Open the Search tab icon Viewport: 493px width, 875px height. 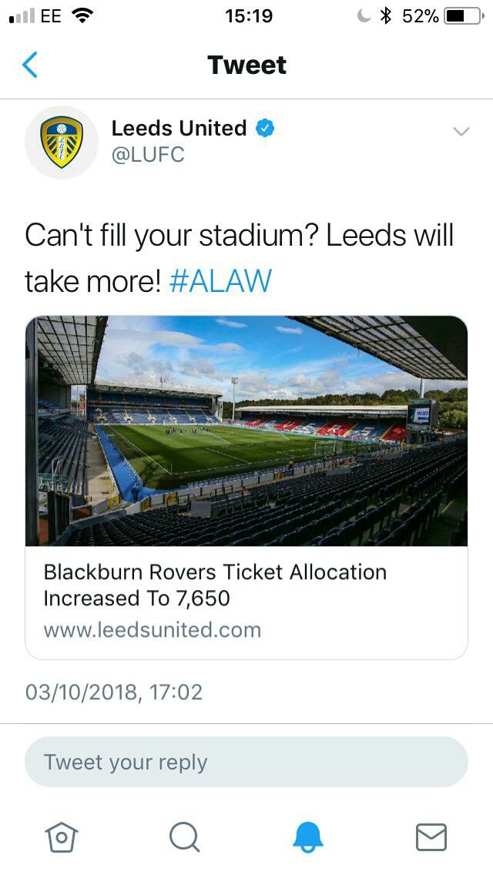pos(184,836)
